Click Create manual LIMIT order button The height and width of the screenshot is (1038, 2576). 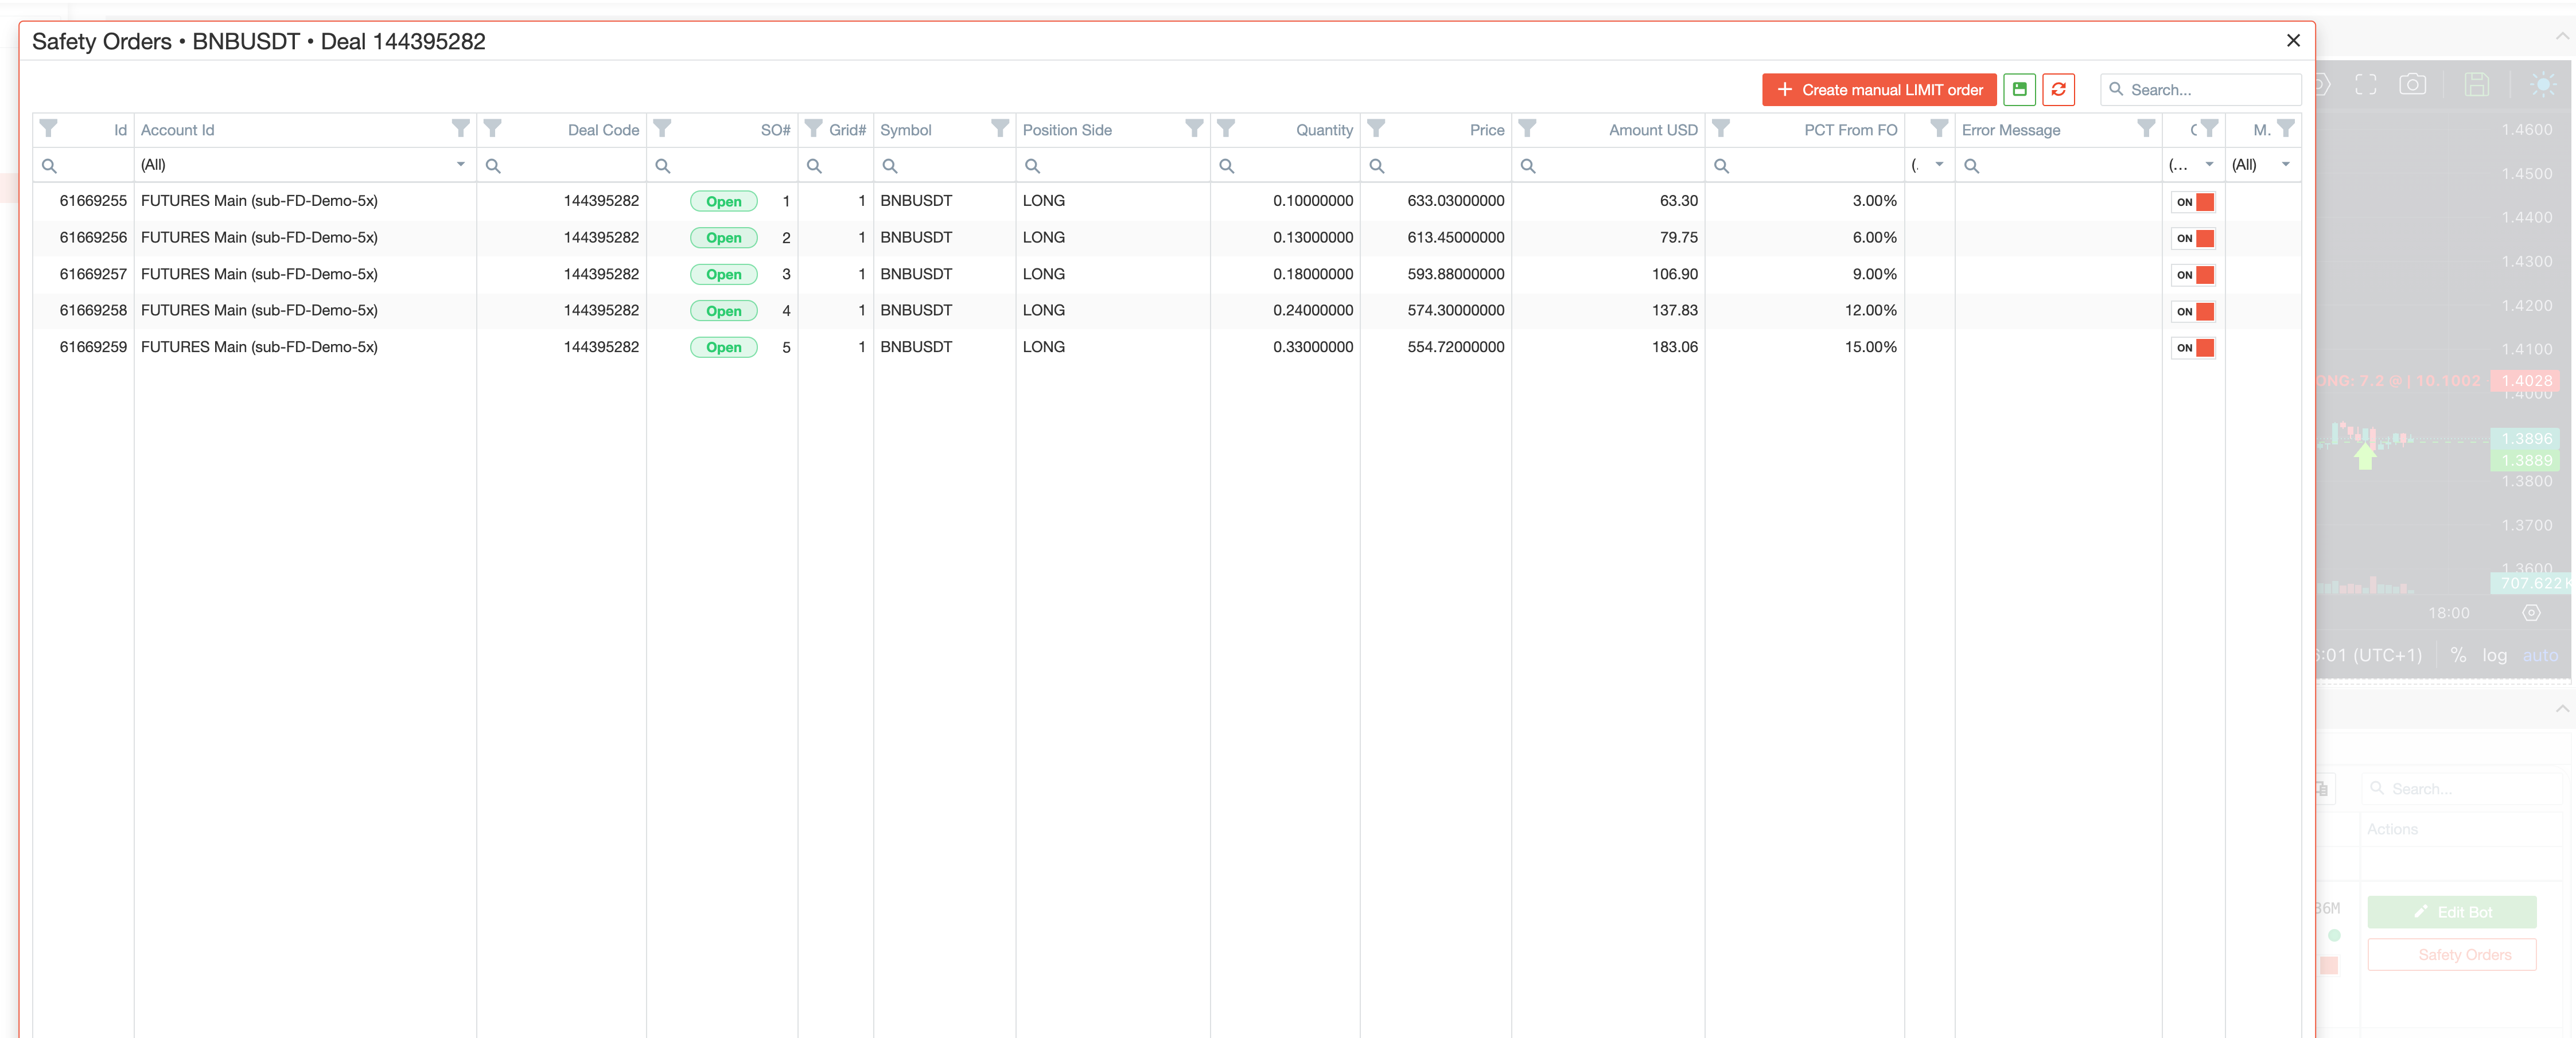1878,90
